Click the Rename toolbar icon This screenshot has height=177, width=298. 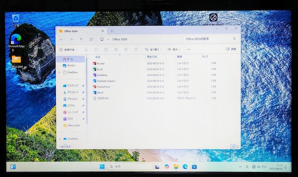[116, 50]
